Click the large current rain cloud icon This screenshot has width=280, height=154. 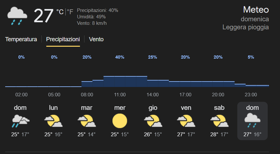pos(17,16)
